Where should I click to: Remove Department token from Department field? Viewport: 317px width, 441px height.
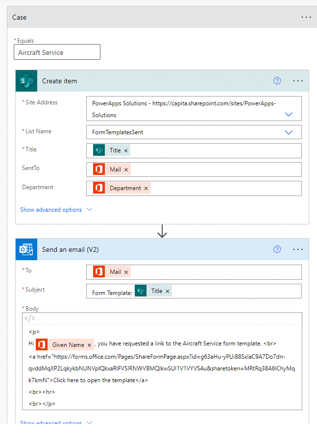[146, 188]
